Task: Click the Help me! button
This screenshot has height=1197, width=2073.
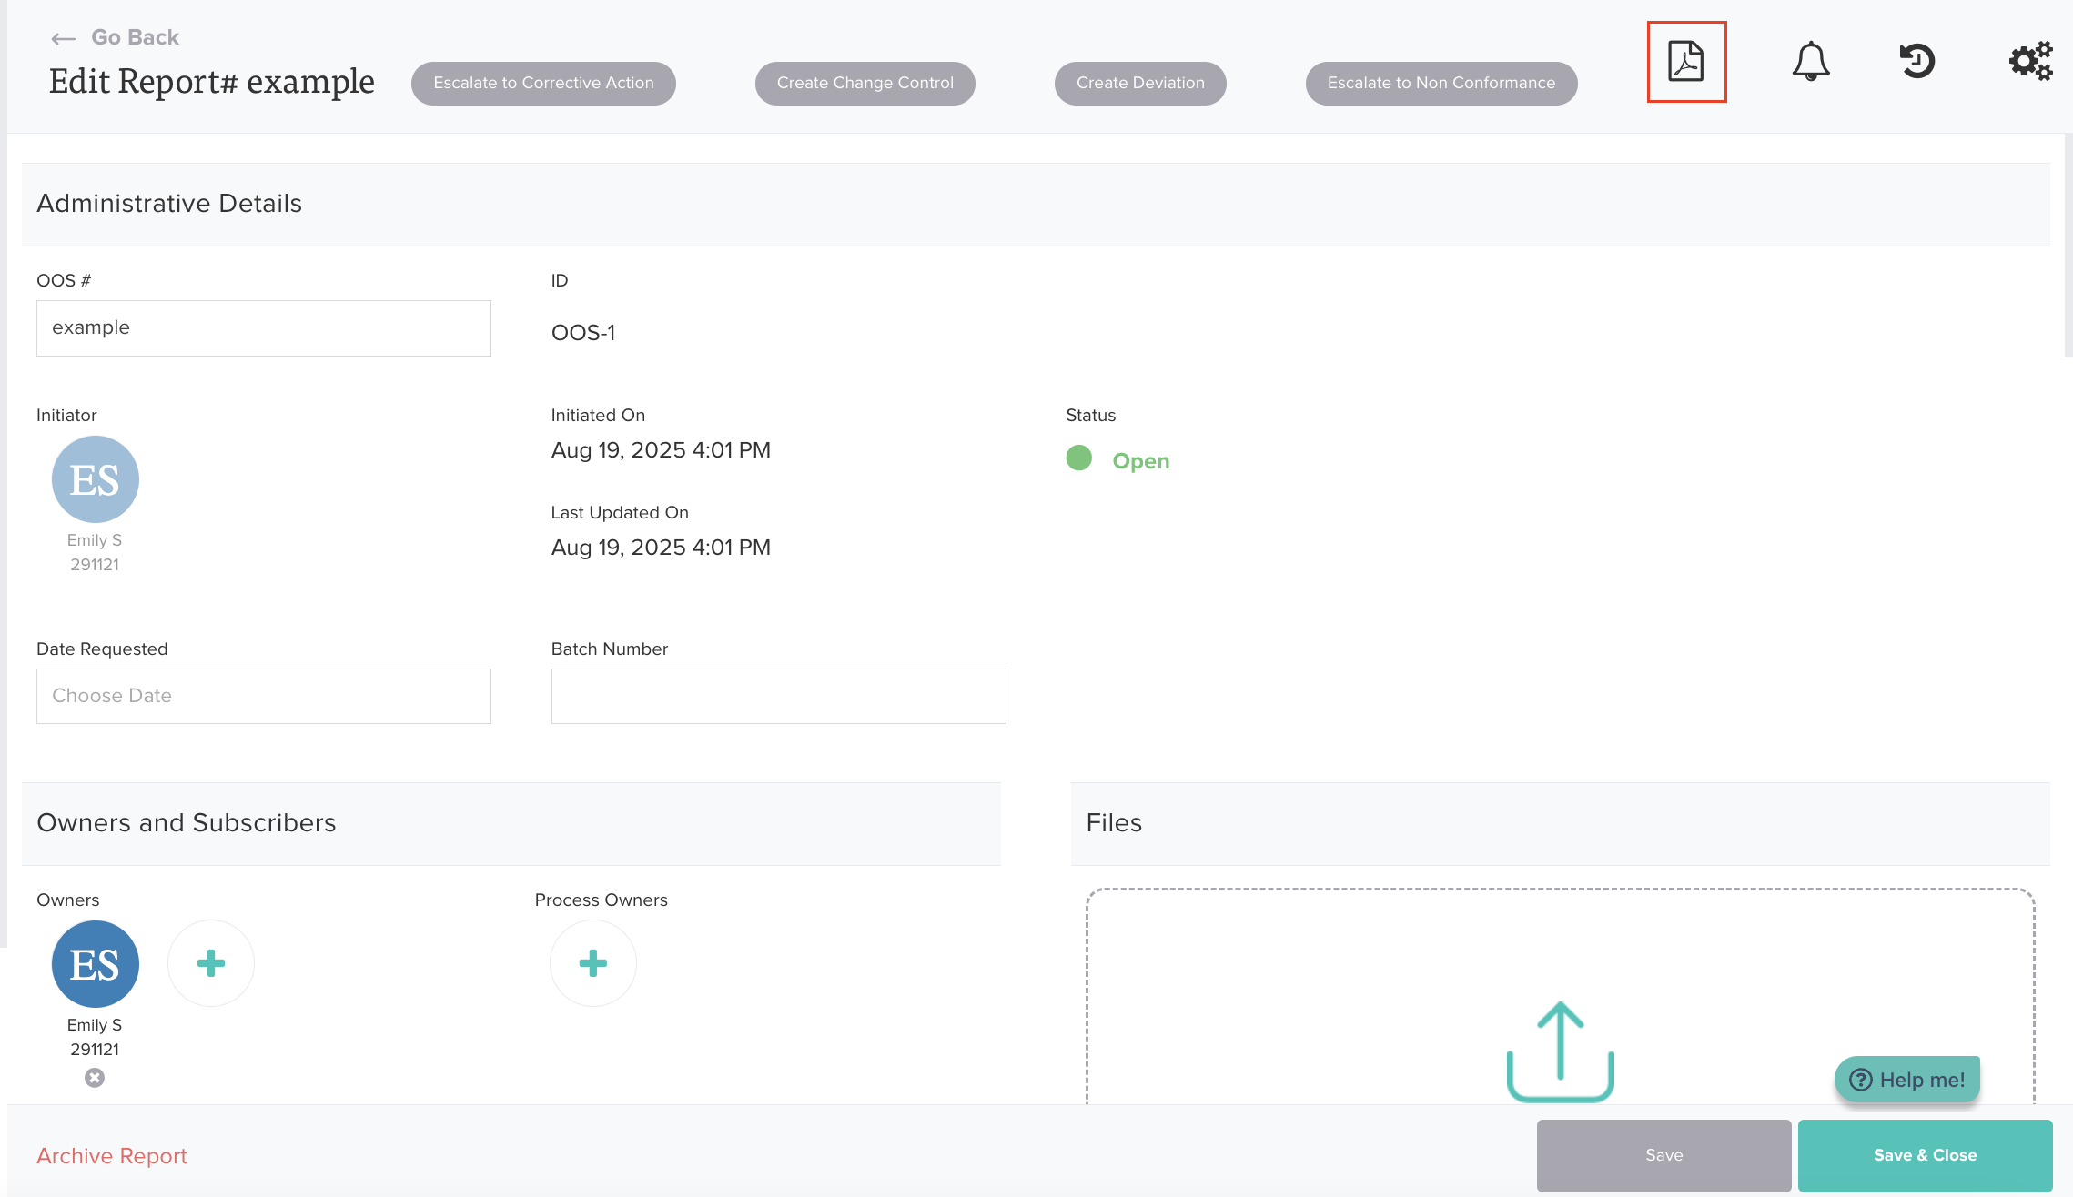Action: click(x=1907, y=1080)
